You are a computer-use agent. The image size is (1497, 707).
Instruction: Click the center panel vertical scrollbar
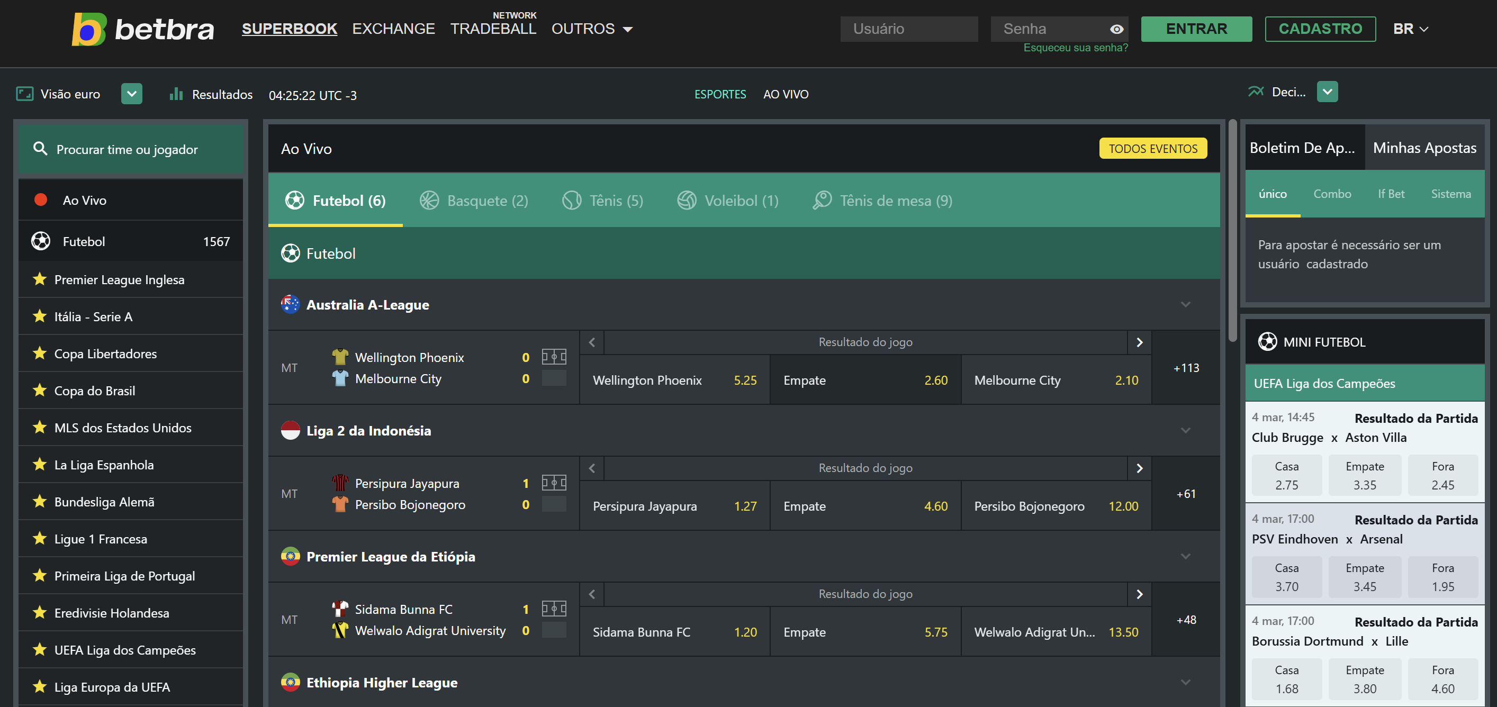pos(1232,231)
